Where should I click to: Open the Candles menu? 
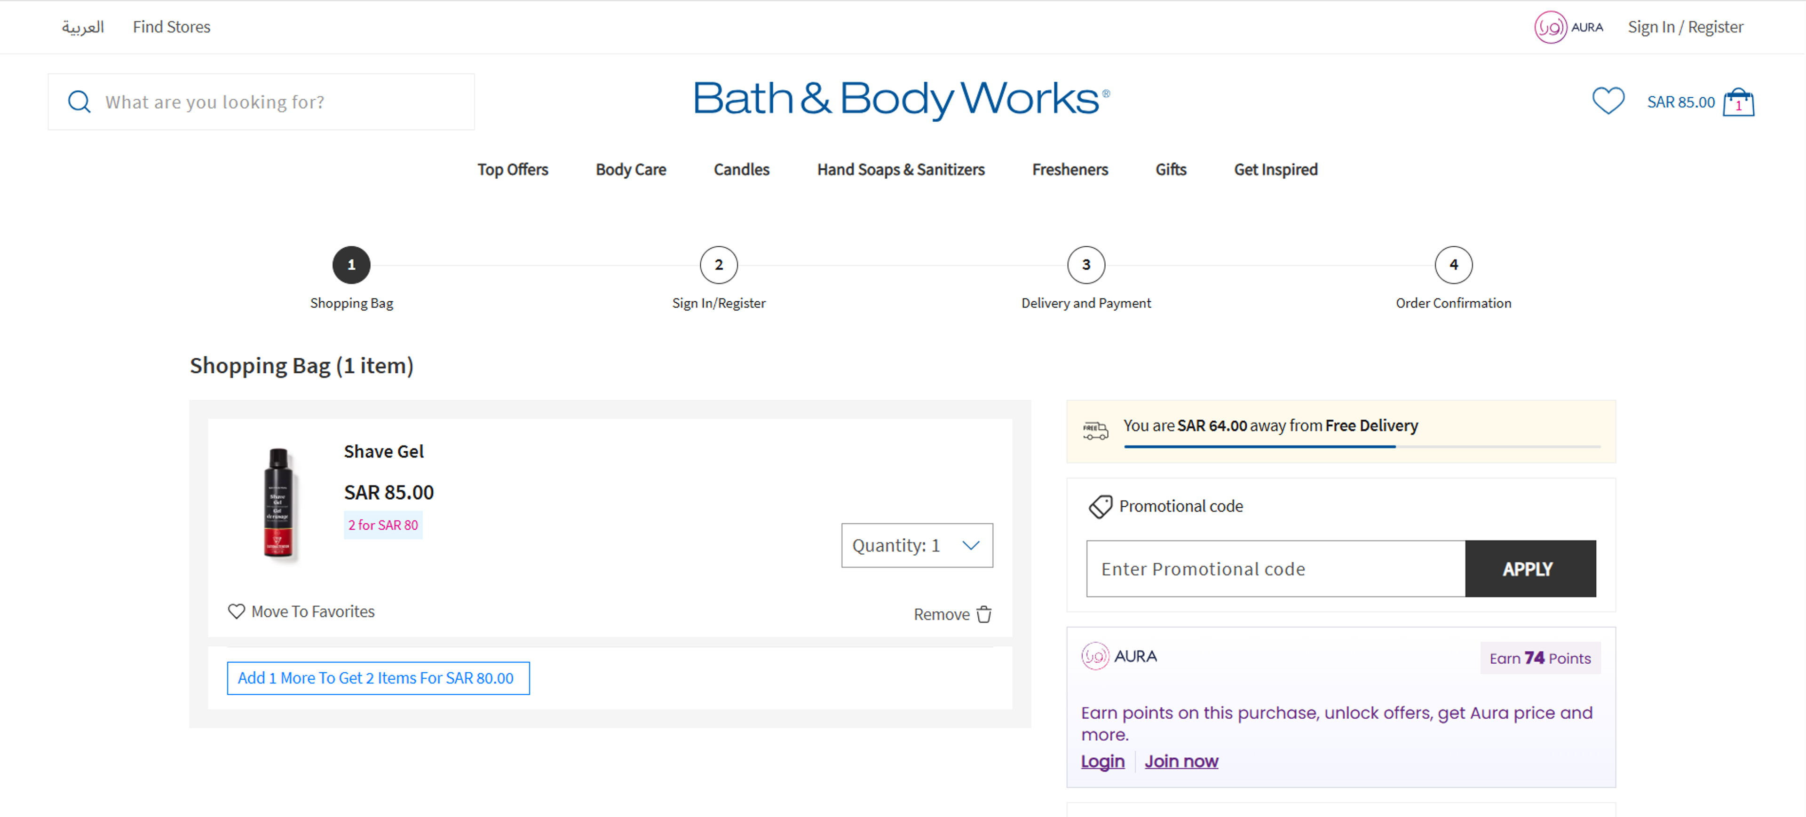[x=741, y=170]
